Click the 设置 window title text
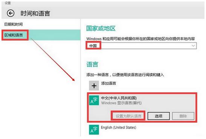The height and width of the screenshot is (139, 206). pos(8,3)
